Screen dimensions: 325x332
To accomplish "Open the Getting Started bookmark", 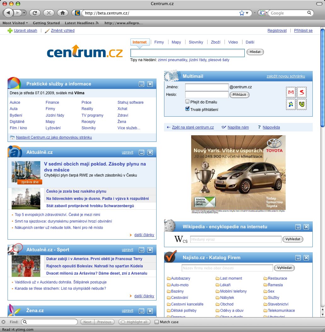I will 46,23.
